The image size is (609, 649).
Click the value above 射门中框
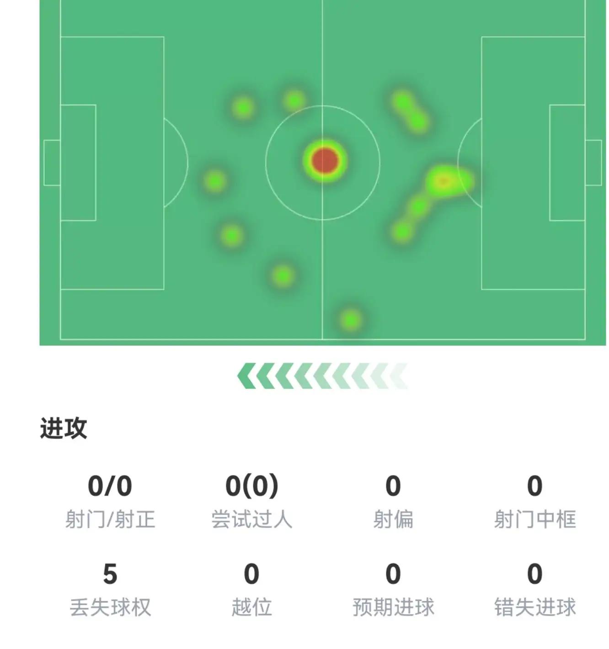point(534,485)
